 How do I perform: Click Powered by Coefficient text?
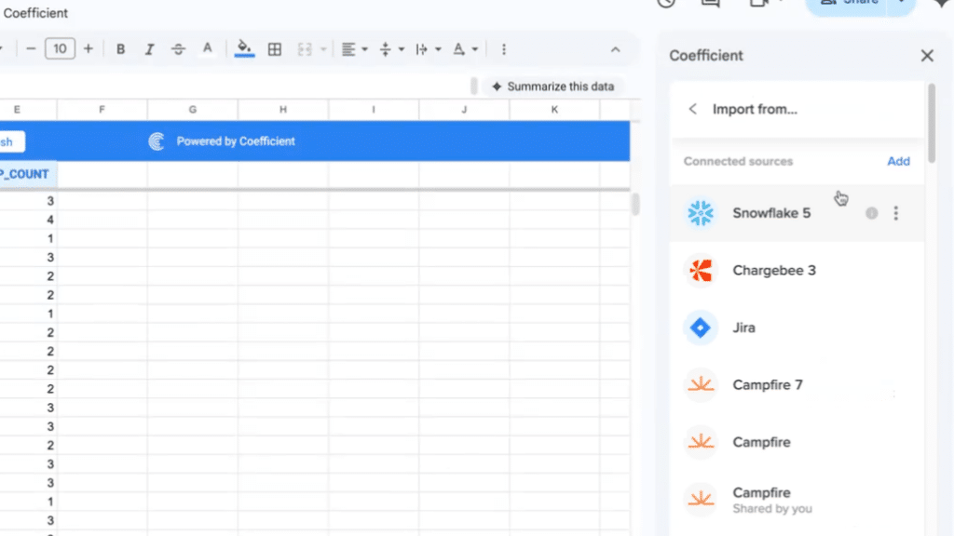(236, 141)
